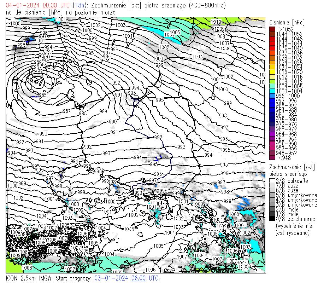Click the start date 03-01-2024 in the footer

111,278
